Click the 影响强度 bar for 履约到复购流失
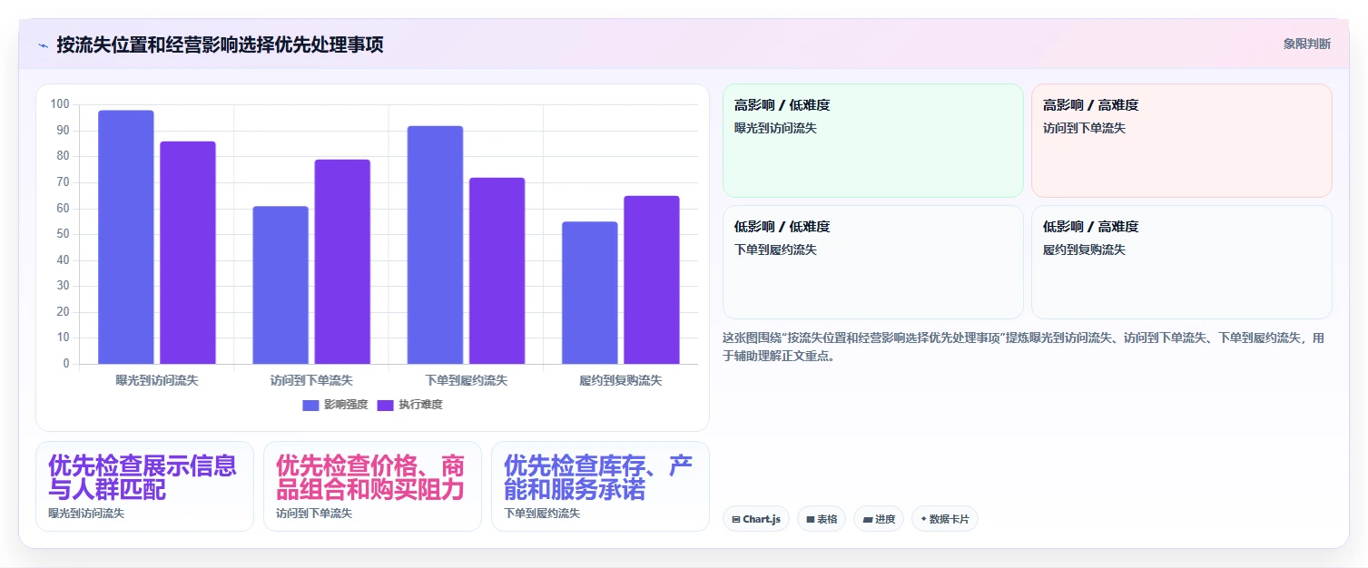The image size is (1368, 568). pyautogui.click(x=590, y=293)
